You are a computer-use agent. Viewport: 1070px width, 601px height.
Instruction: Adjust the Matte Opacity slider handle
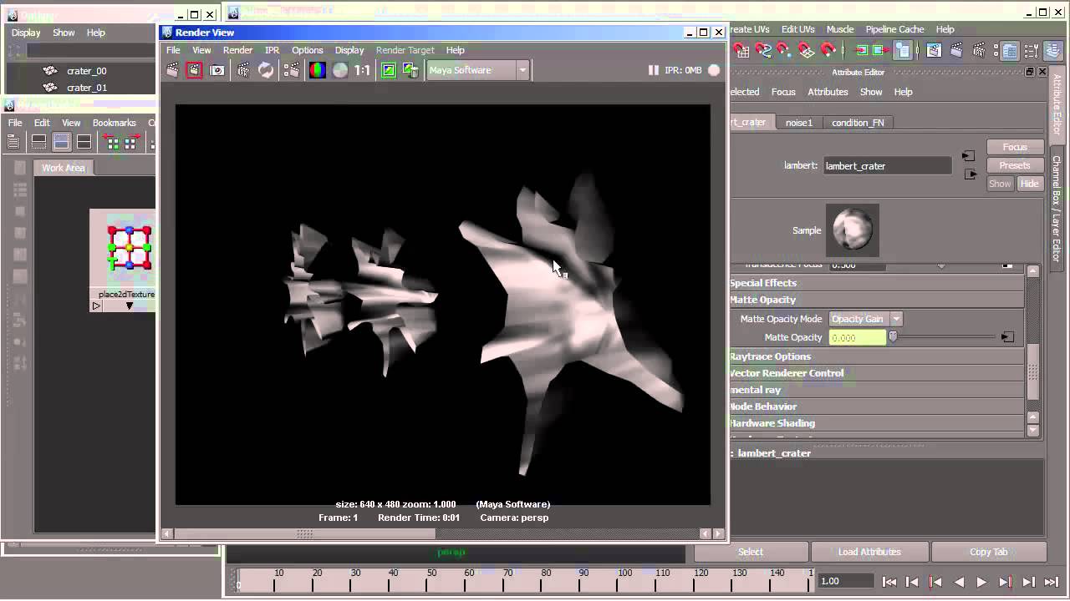click(893, 337)
